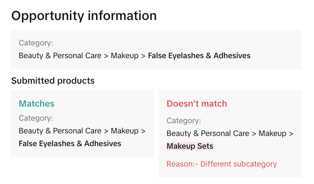Click Category label in opportunity information card
314x184 pixels.
point(36,43)
